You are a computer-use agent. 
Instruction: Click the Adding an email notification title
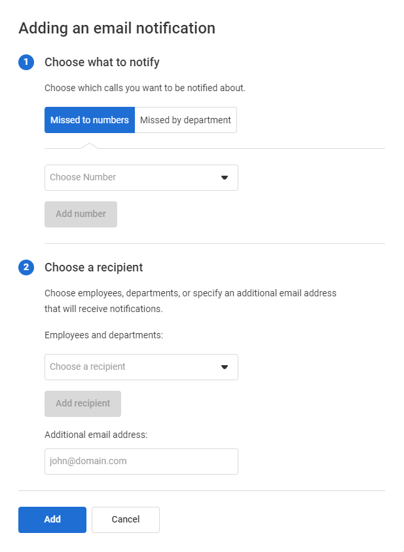pyautogui.click(x=117, y=28)
